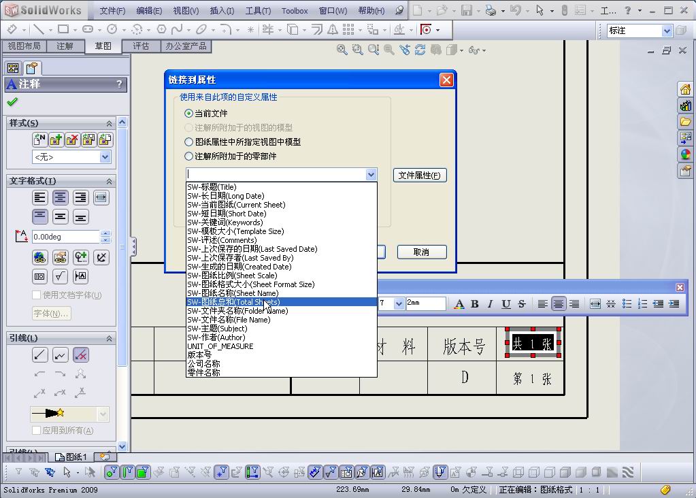Click the Zoom to Fit magnifier icon

(342, 50)
